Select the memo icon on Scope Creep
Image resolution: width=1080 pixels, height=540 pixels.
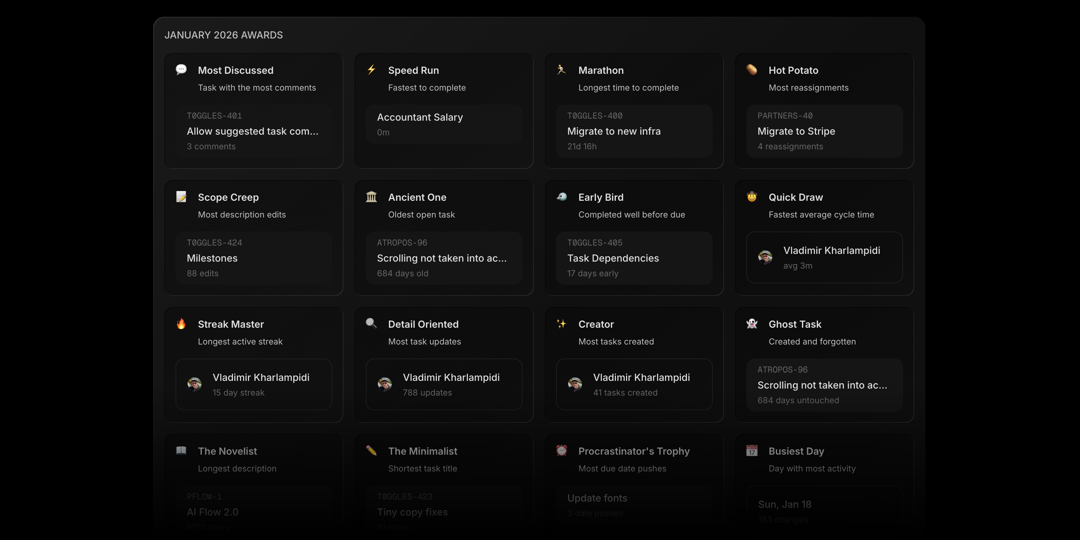[182, 196]
